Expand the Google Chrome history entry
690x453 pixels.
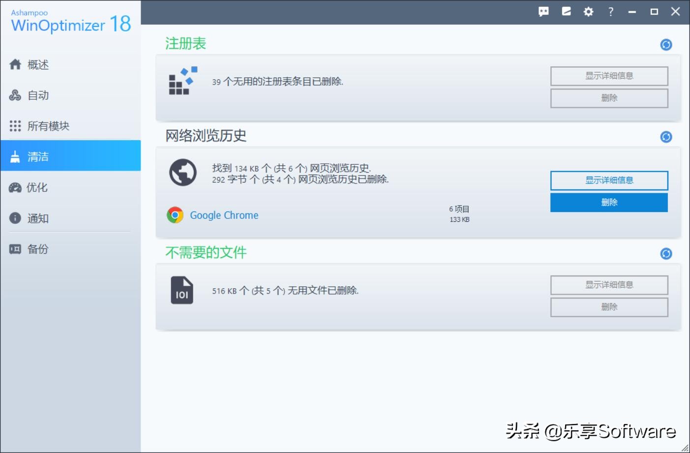click(x=224, y=215)
